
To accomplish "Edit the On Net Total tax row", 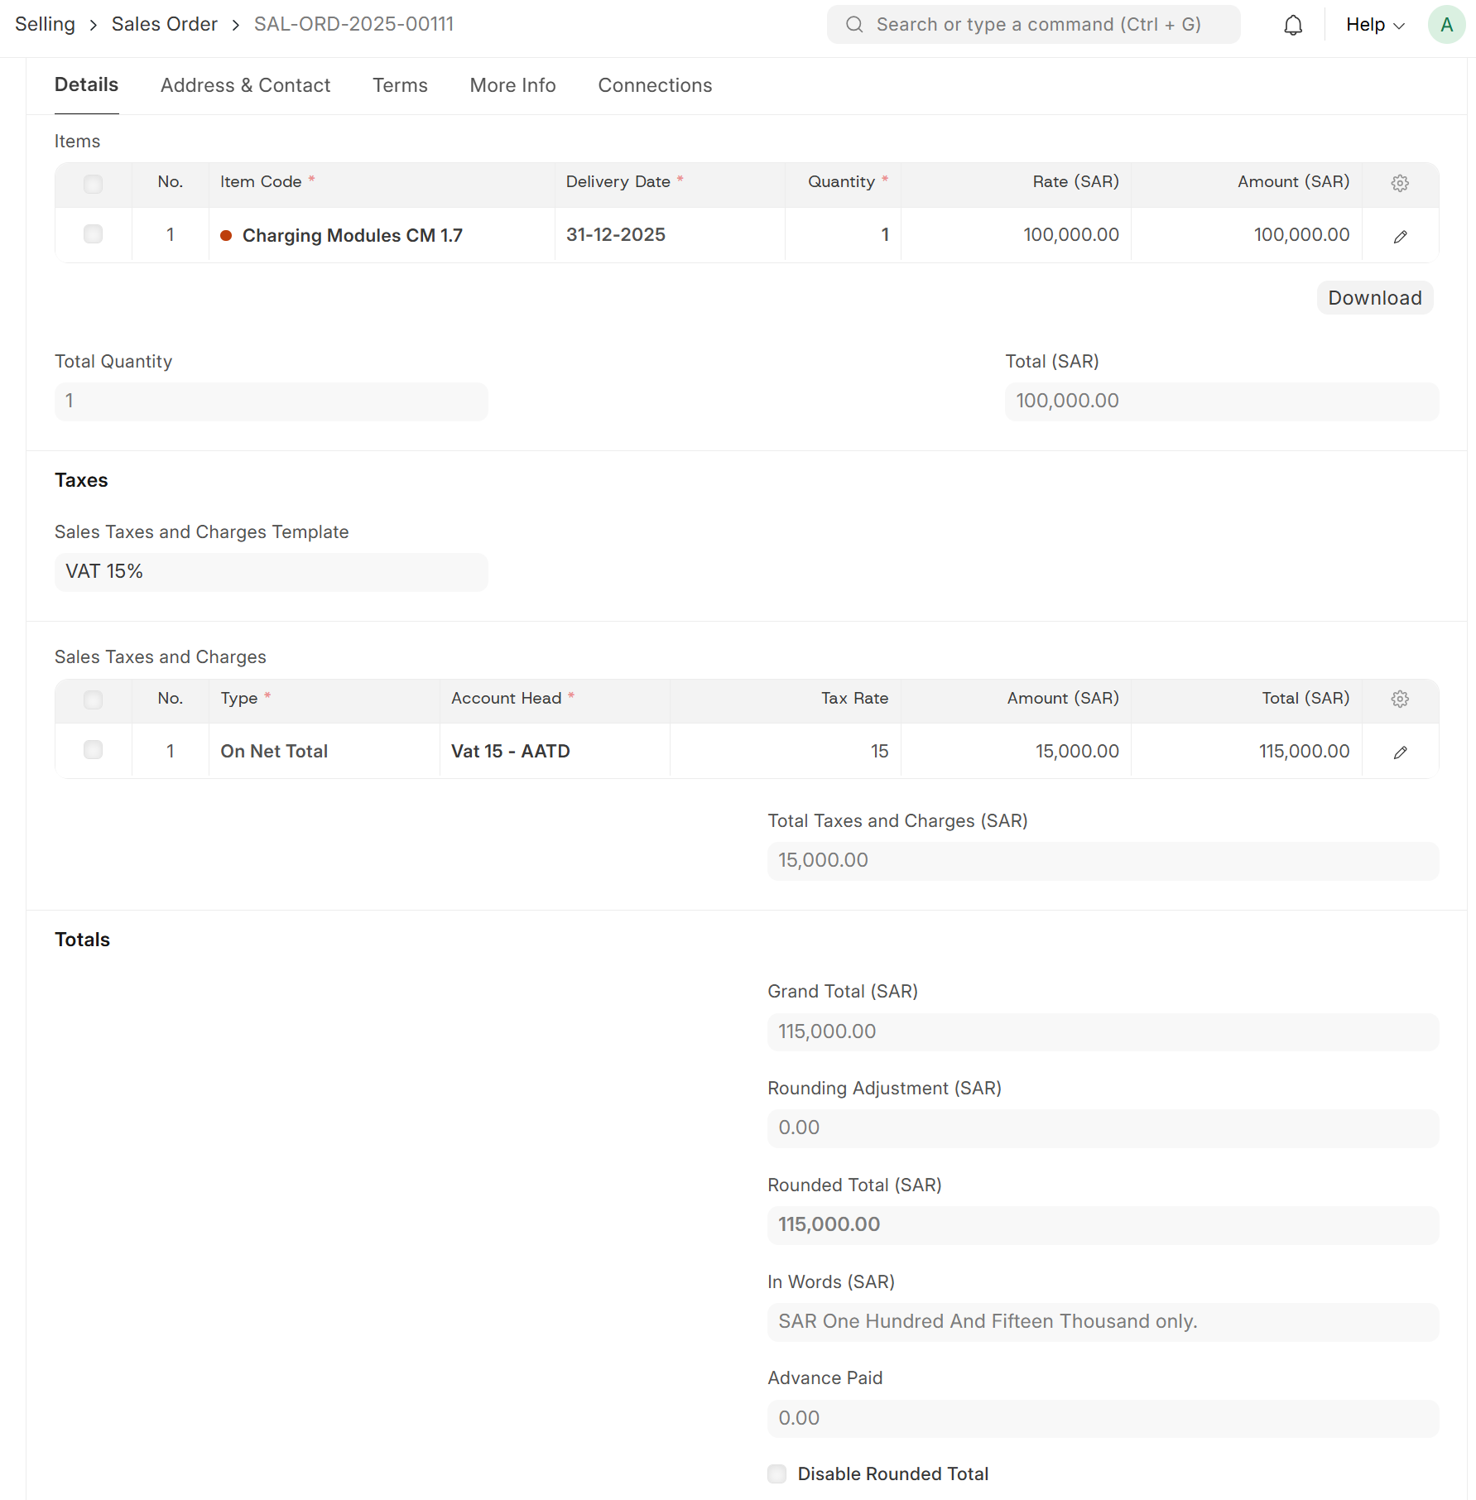I will click(1400, 752).
